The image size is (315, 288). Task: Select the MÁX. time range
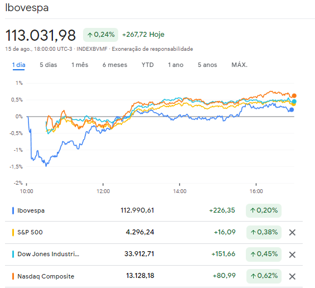tap(239, 65)
